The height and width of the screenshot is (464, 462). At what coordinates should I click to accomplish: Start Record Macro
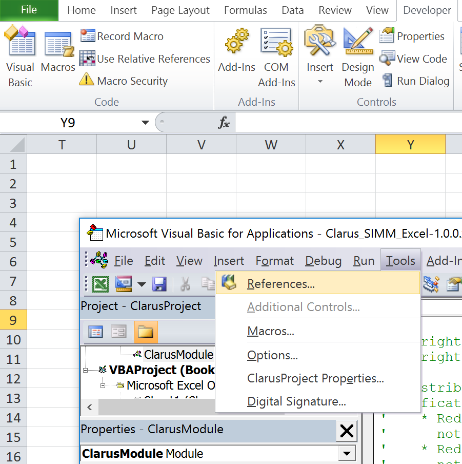tap(122, 36)
